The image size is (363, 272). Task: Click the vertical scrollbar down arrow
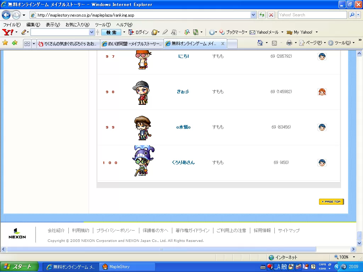[359, 243]
